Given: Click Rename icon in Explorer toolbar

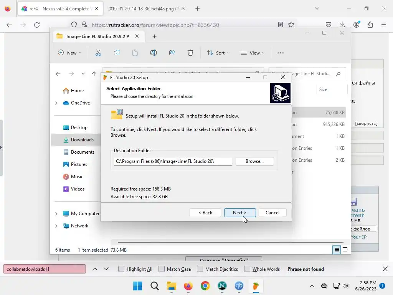Looking at the screenshot, I should 154,53.
